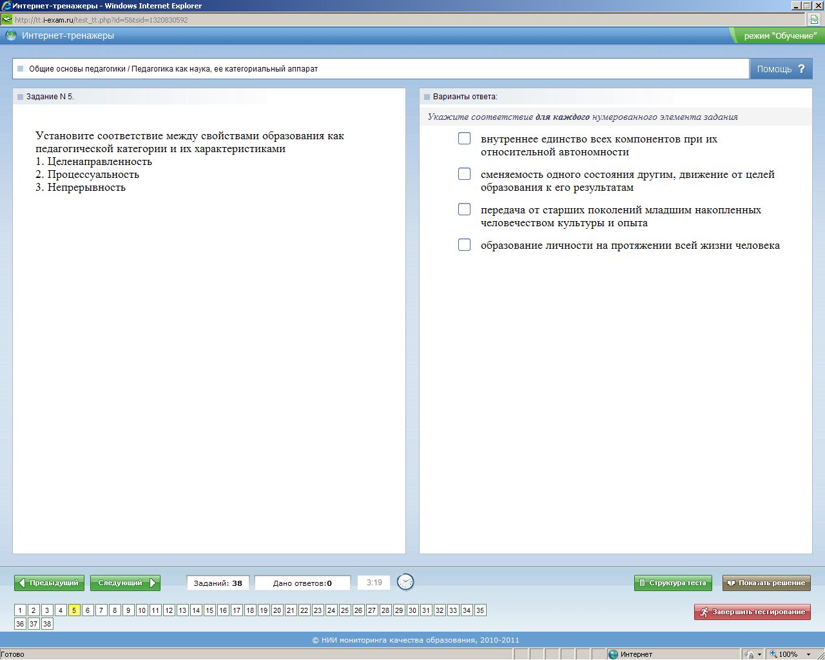Jump to question 10

142,610
